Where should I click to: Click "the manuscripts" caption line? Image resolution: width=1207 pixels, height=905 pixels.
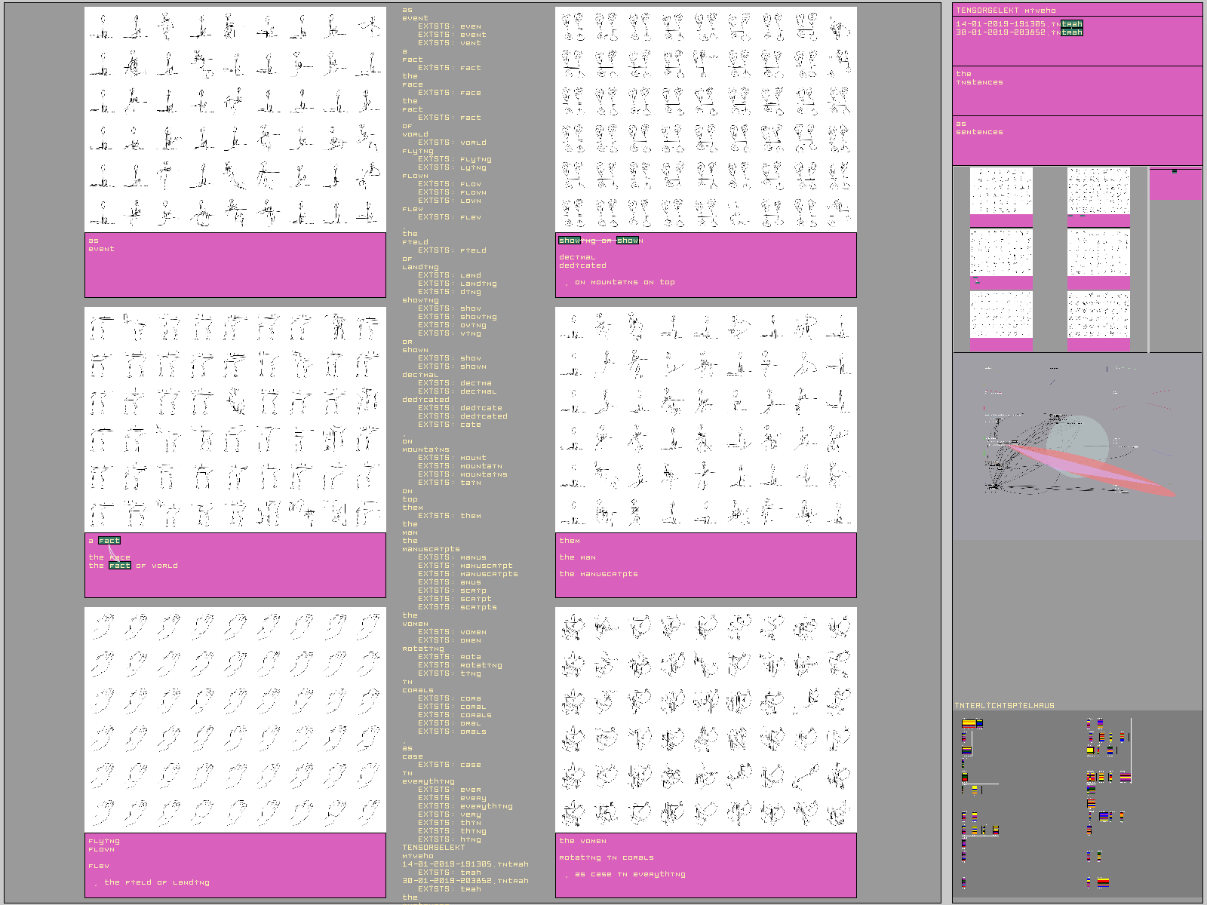599,574
